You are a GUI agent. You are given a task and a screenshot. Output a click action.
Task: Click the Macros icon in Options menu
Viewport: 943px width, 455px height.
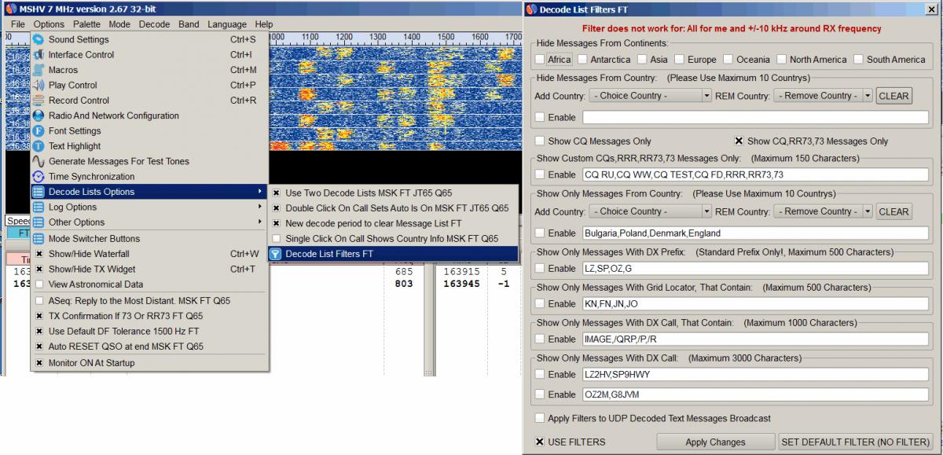(38, 70)
